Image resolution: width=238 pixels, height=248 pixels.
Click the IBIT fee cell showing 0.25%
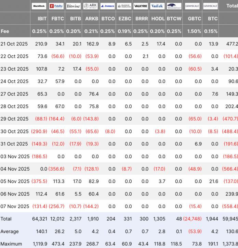[x=39, y=31]
